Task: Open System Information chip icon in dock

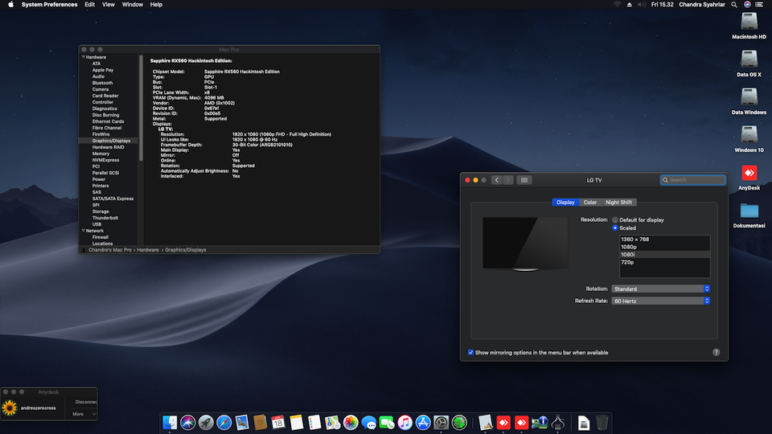Action: 540,423
